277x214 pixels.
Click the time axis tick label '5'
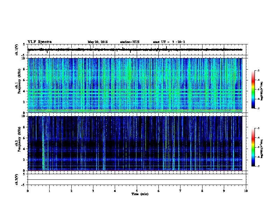[137, 191]
